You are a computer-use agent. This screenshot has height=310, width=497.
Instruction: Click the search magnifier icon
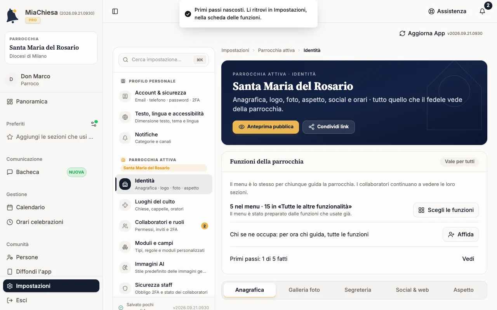[x=126, y=60]
